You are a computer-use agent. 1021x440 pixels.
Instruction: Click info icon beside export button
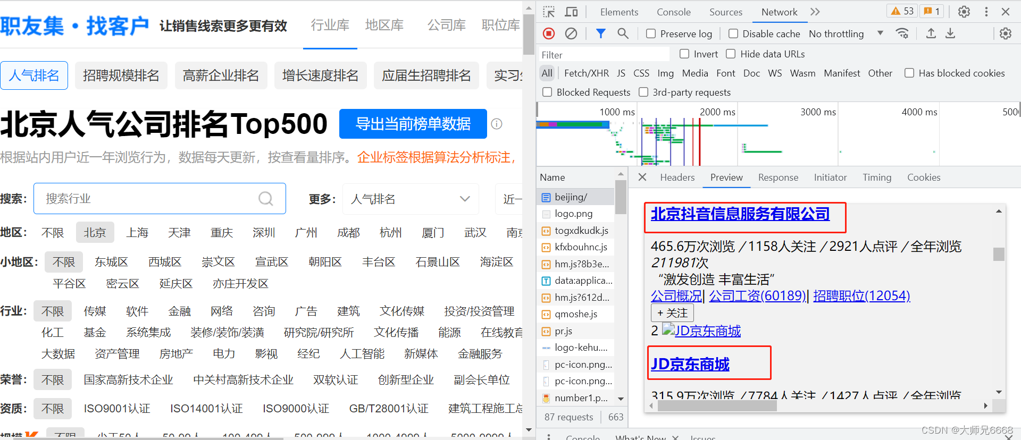pos(497,124)
